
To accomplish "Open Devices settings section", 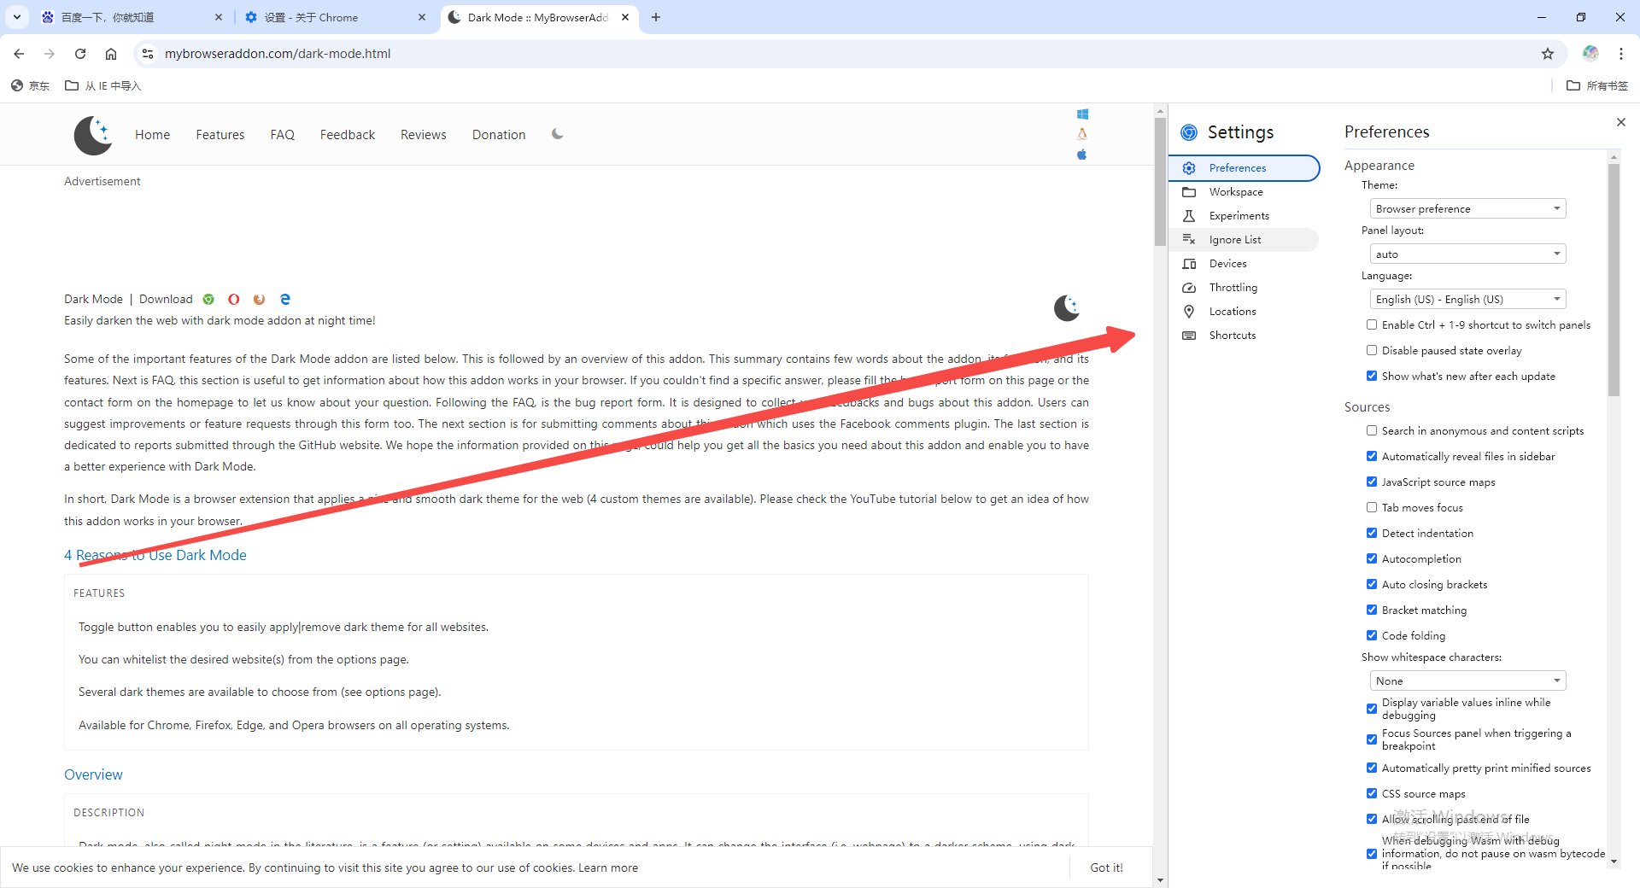I will 1244,264.
